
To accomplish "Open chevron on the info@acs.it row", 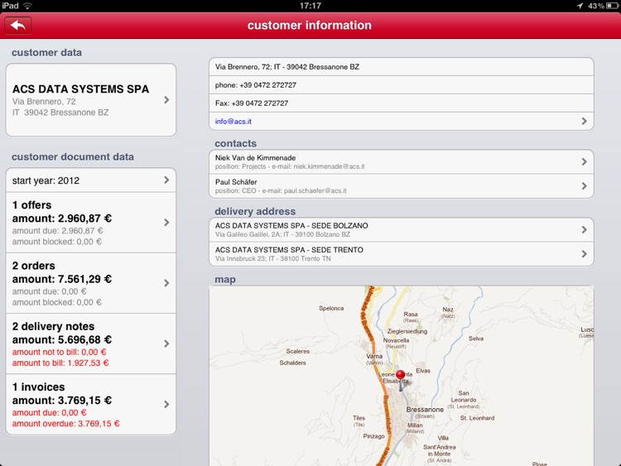I will pyautogui.click(x=585, y=121).
